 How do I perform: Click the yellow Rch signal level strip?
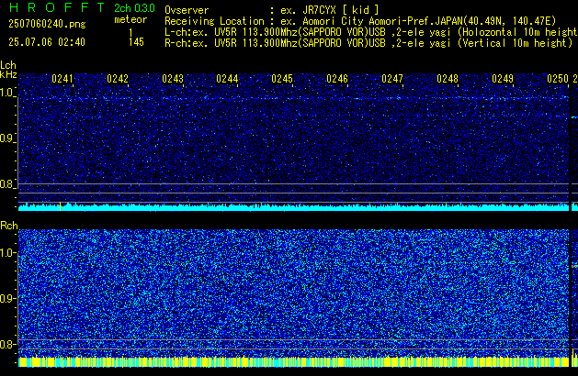click(x=293, y=361)
